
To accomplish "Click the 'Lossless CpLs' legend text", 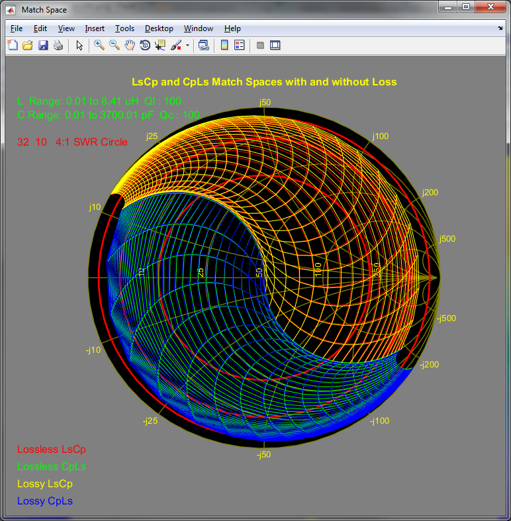I will coord(52,467).
